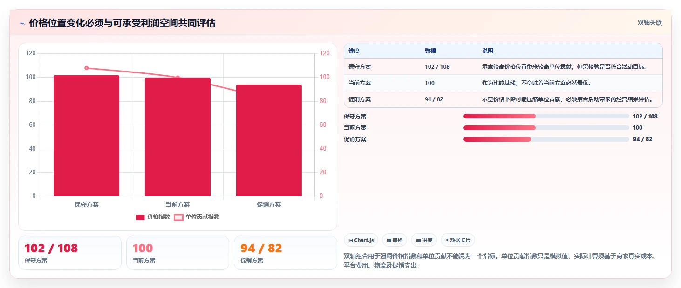681x288 pixels.
Task: Toggle the 价格指数 legend entry
Action: (x=153, y=217)
